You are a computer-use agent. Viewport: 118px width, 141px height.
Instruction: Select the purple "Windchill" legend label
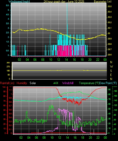tap(68, 83)
